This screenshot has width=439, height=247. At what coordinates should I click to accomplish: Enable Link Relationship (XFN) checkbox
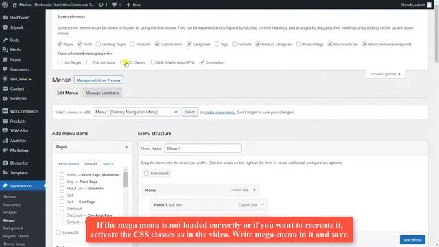[153, 62]
